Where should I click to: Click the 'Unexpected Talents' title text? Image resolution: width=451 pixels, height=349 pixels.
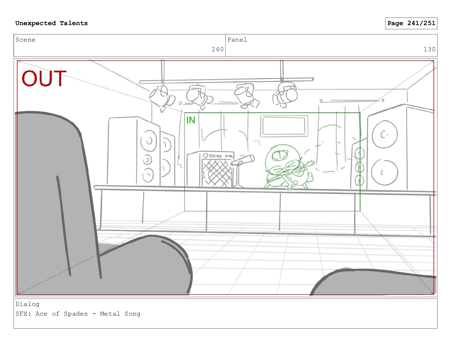pos(52,23)
